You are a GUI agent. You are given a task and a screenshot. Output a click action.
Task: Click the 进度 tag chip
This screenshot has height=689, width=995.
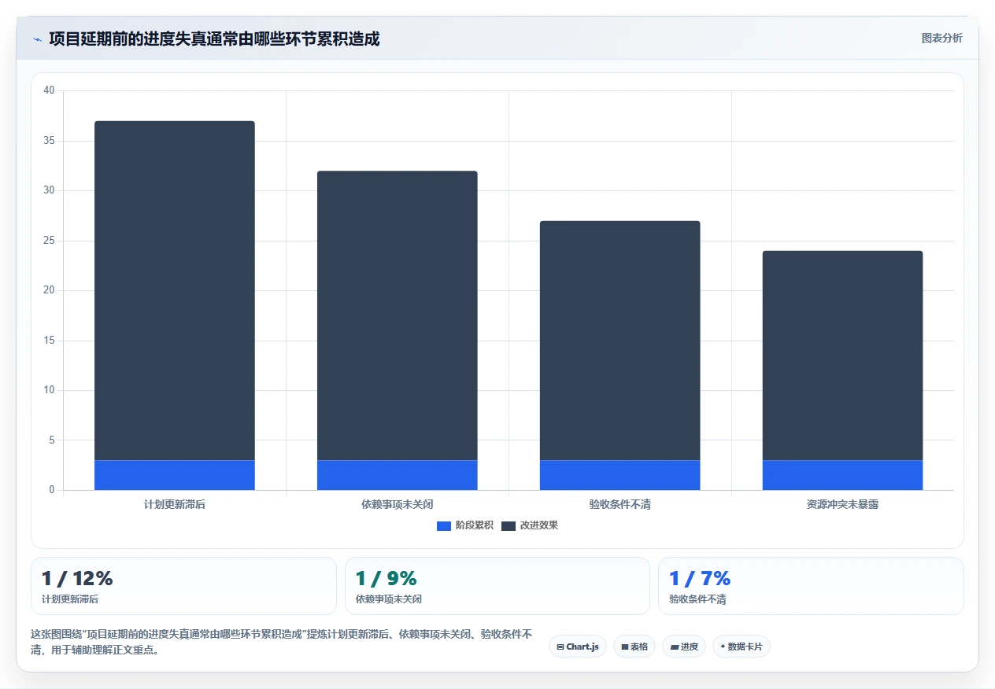[684, 647]
